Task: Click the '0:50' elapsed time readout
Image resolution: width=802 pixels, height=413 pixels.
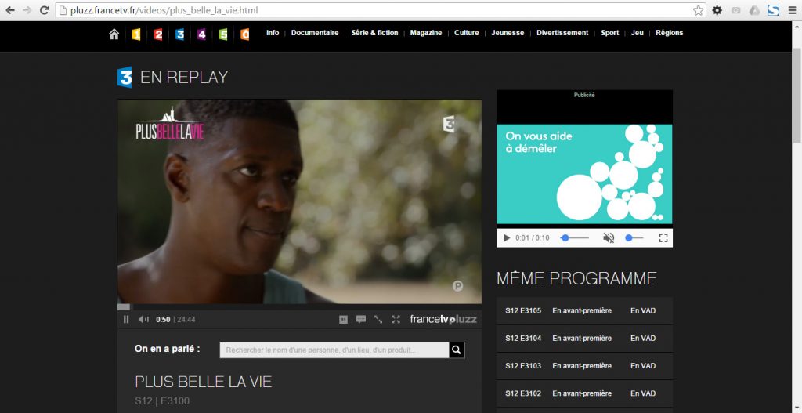Action: [x=163, y=319]
